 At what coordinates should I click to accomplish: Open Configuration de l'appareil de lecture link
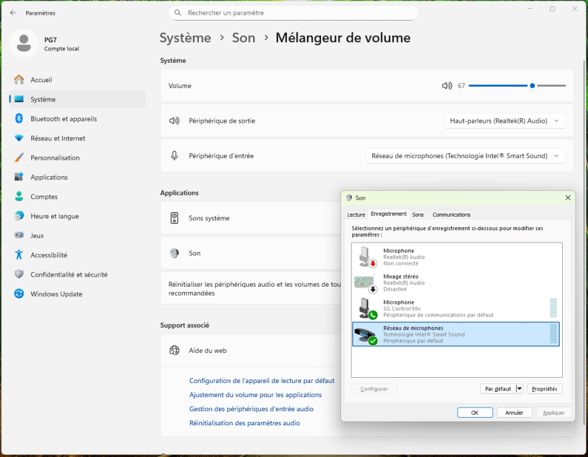coord(262,381)
